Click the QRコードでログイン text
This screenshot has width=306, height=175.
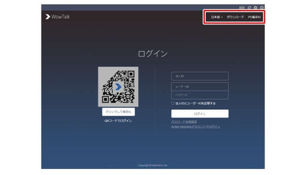118,121
